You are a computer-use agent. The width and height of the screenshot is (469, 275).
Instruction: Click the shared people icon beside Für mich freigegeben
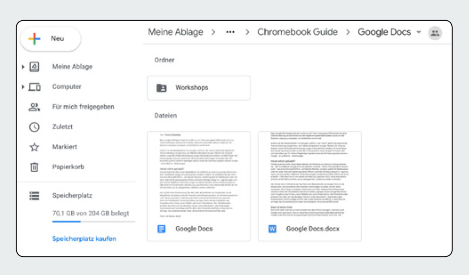tap(35, 107)
